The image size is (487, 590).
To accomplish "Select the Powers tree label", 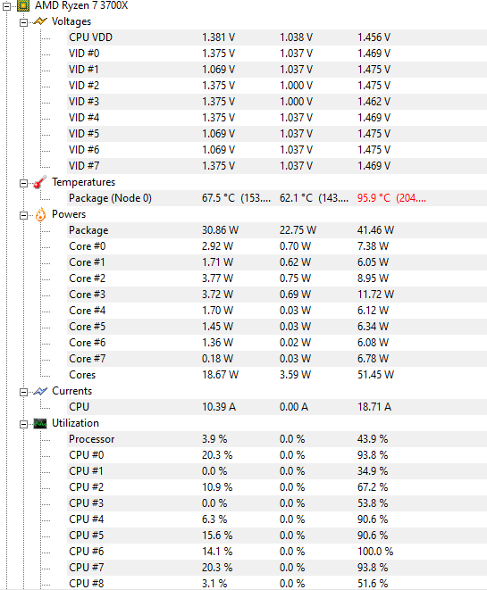I will [x=69, y=214].
